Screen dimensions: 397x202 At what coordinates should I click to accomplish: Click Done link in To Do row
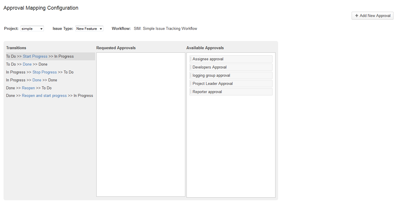(x=27, y=64)
